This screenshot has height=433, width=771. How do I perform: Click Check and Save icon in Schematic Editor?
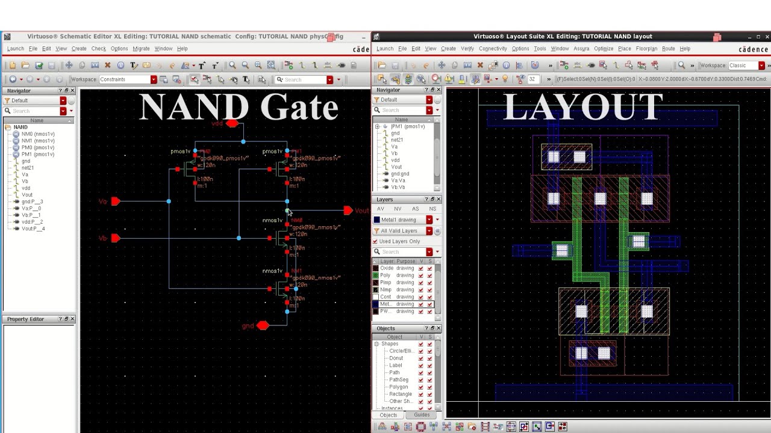tap(39, 65)
